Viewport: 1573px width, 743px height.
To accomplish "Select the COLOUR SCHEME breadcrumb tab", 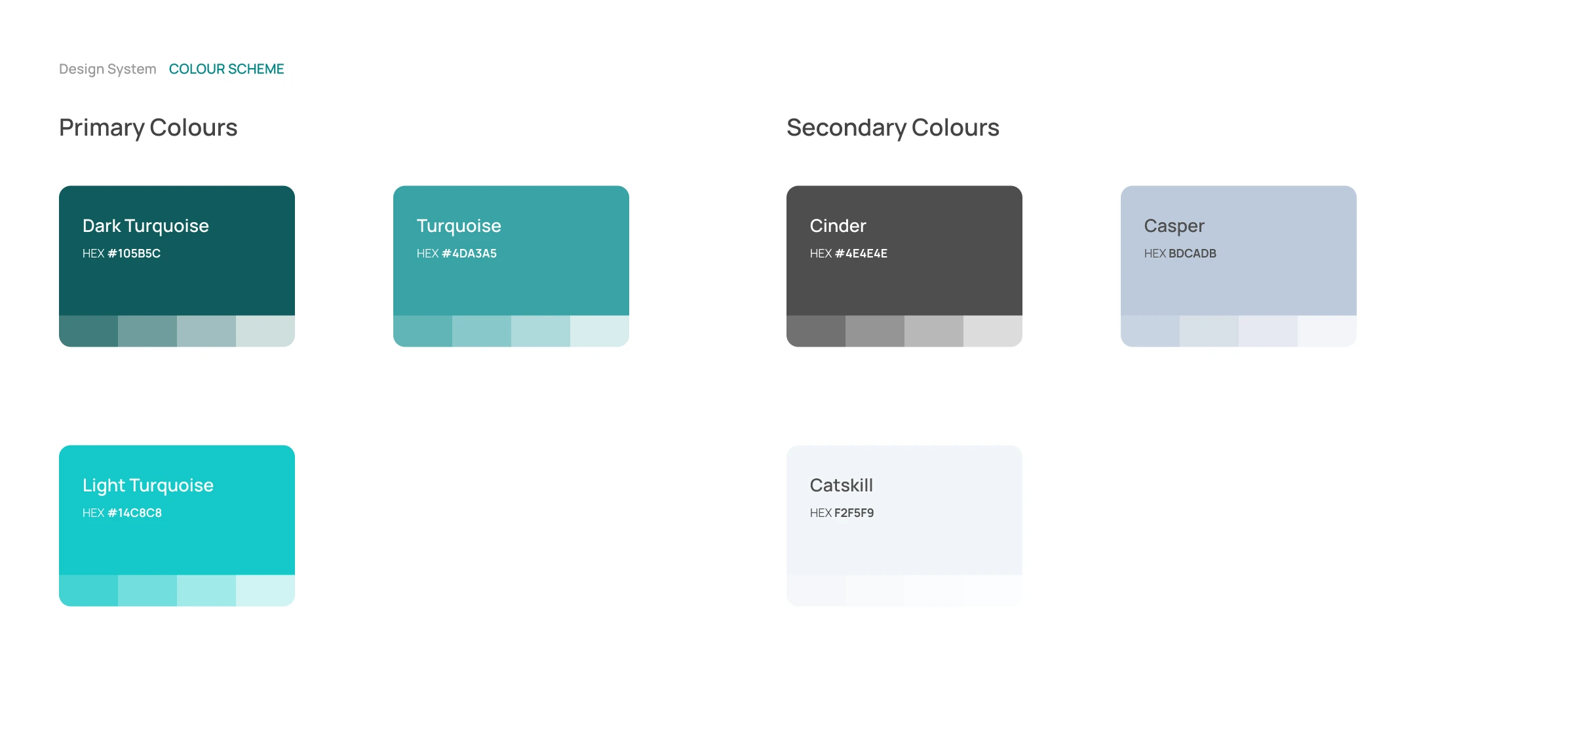I will click(226, 69).
